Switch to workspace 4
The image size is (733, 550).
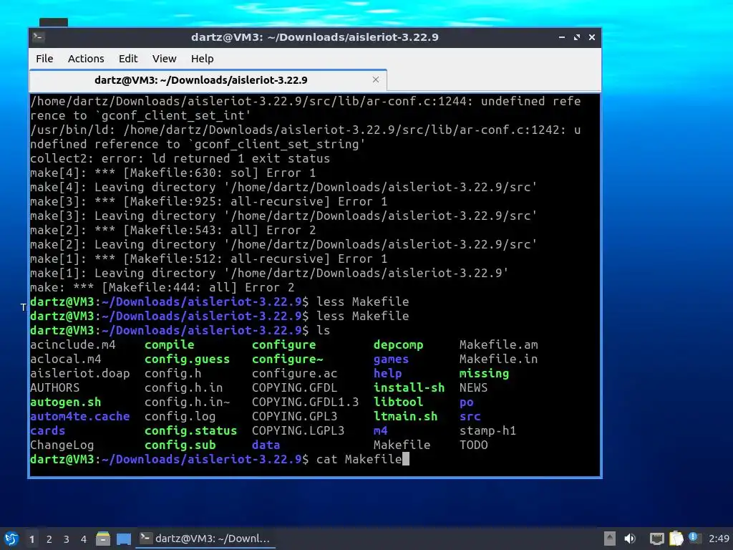tap(84, 539)
